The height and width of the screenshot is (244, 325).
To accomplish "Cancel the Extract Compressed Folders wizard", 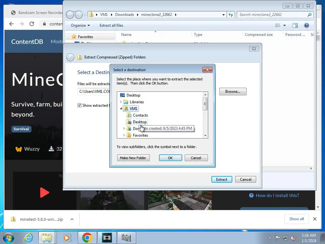I will [245, 180].
